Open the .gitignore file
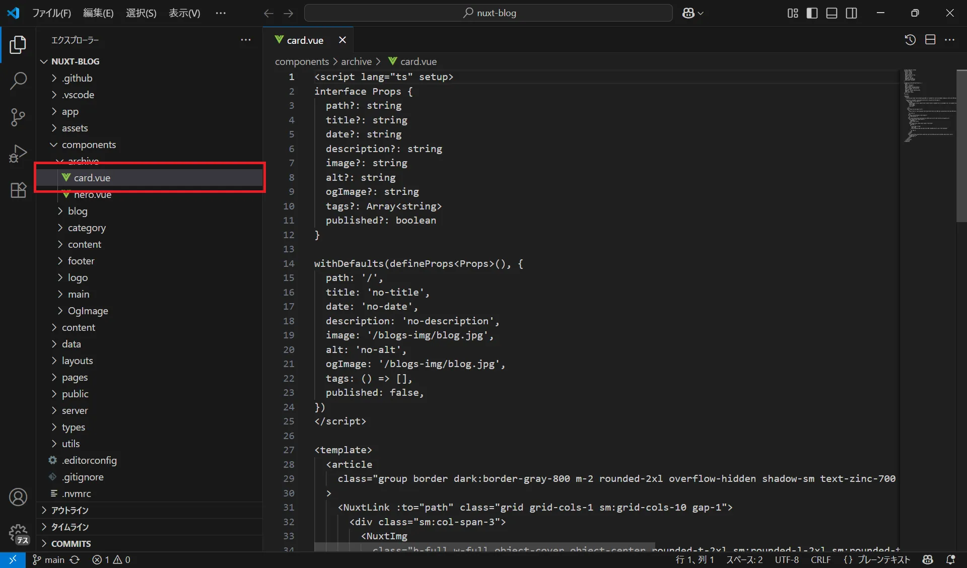 (x=150, y=477)
